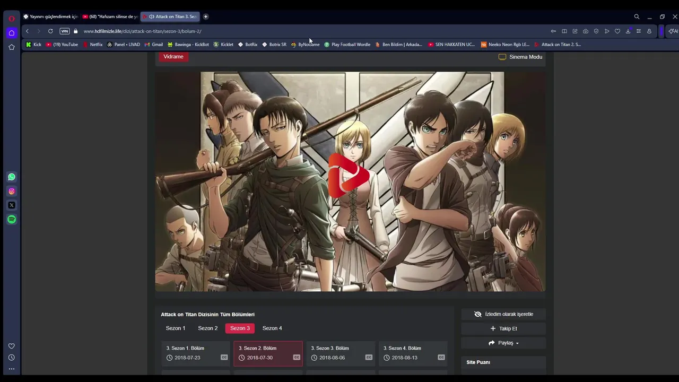Switch to Sezon 1 tab
This screenshot has width=679, height=382.
pos(176,328)
